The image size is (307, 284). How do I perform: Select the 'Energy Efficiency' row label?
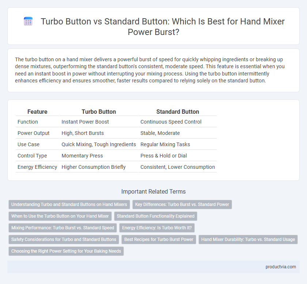pyautogui.click(x=37, y=167)
